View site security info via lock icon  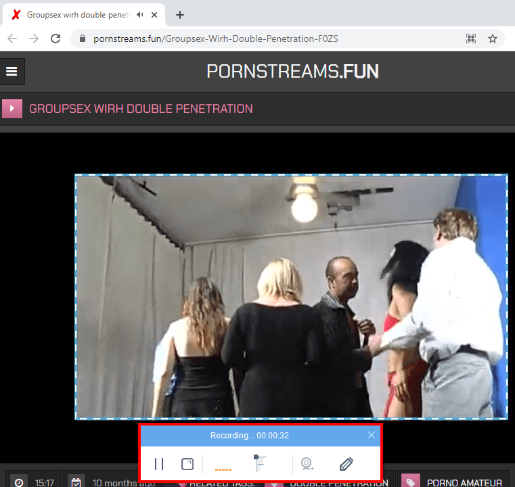click(x=83, y=39)
